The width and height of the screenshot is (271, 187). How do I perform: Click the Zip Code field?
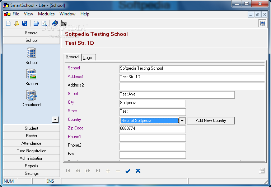153,129
